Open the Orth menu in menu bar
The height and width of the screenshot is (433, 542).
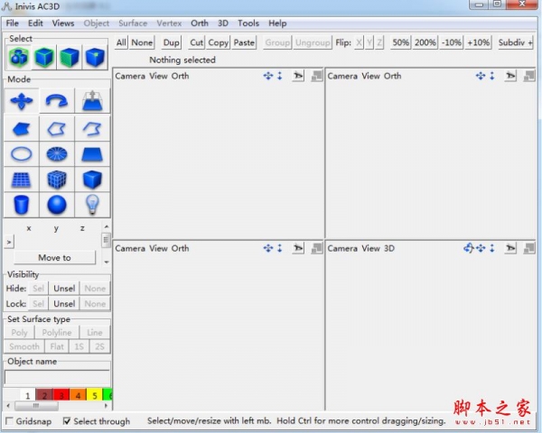pos(200,23)
